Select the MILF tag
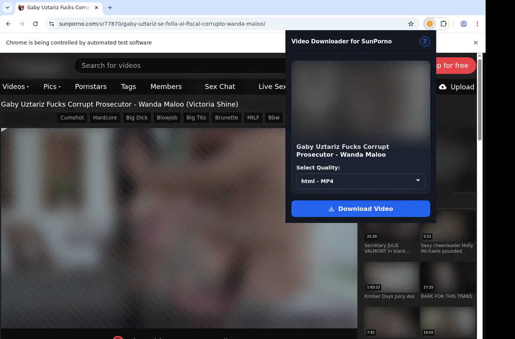Image resolution: width=515 pixels, height=339 pixels. [x=253, y=117]
